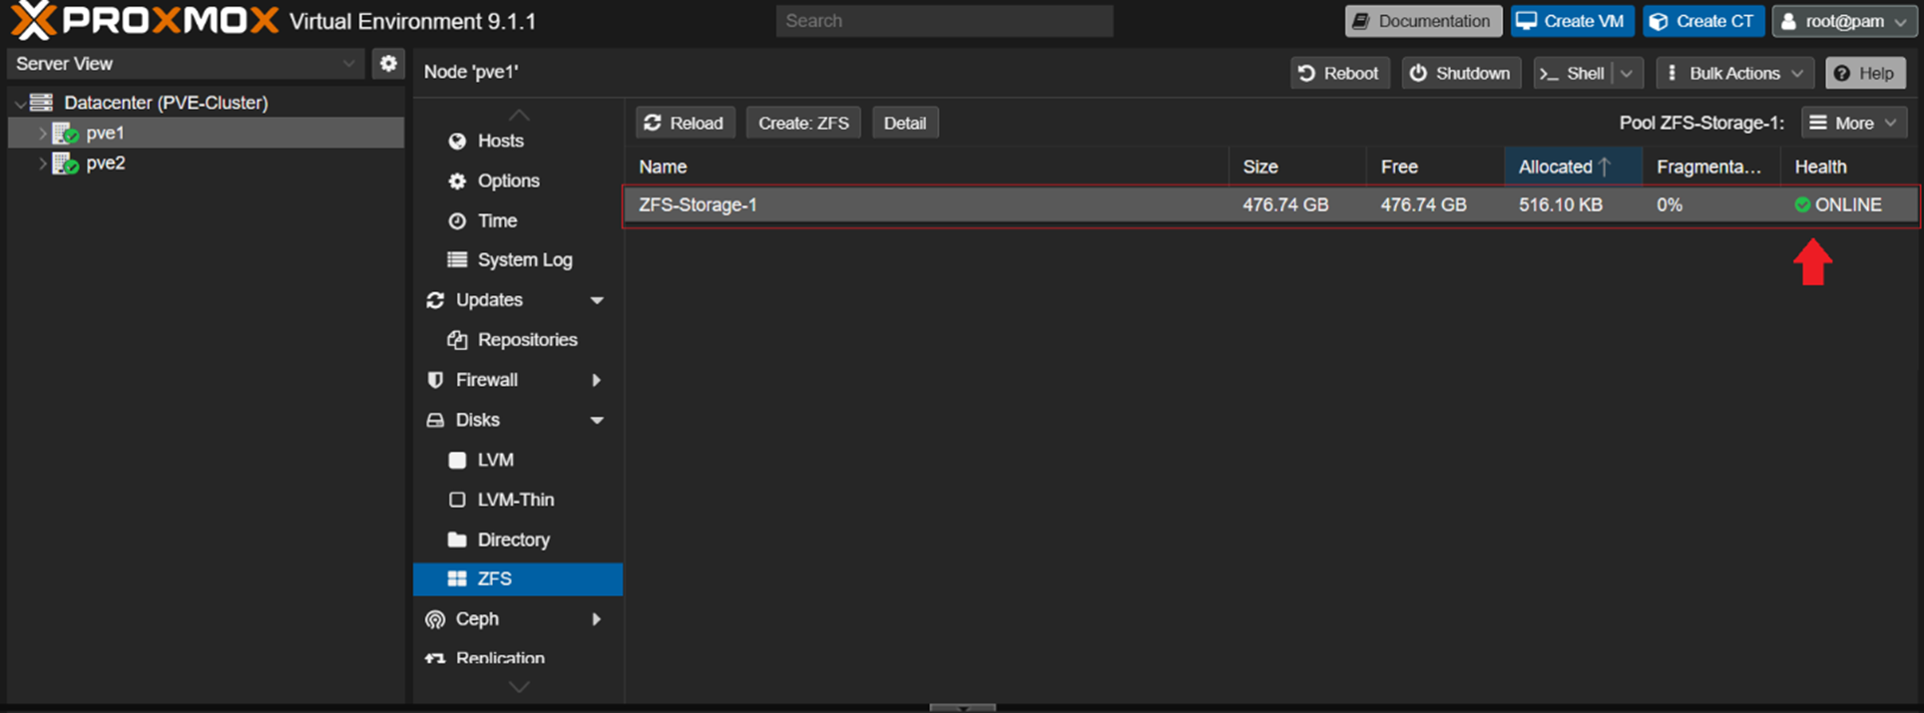The image size is (1924, 713).
Task: Open the Time settings clock icon
Action: (457, 220)
